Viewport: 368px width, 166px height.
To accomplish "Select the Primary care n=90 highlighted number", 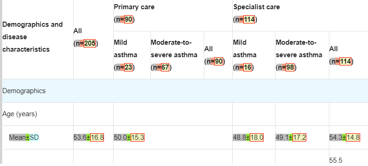I will coord(128,19).
